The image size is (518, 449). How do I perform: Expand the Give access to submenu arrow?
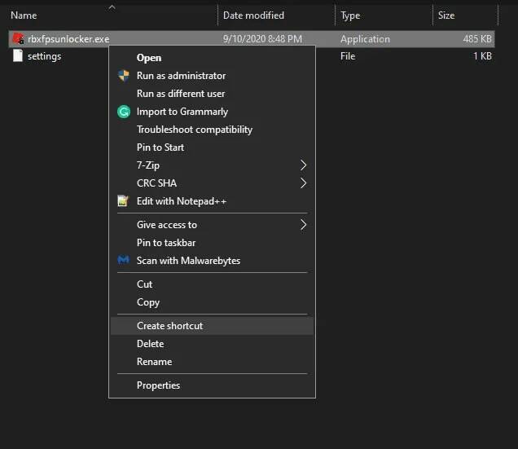(303, 225)
